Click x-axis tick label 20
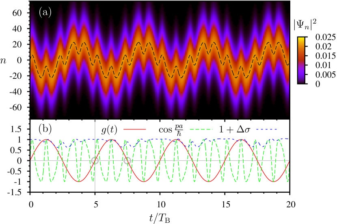 click(291, 205)
